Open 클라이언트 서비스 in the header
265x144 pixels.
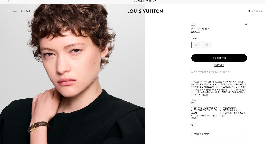tap(256, 11)
